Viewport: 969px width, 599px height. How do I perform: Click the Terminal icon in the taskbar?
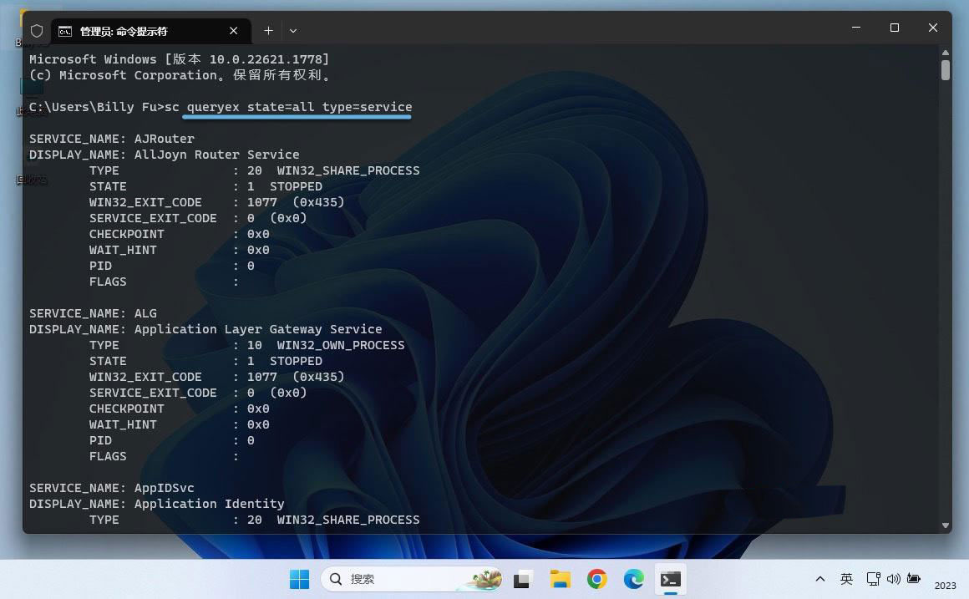click(x=670, y=579)
